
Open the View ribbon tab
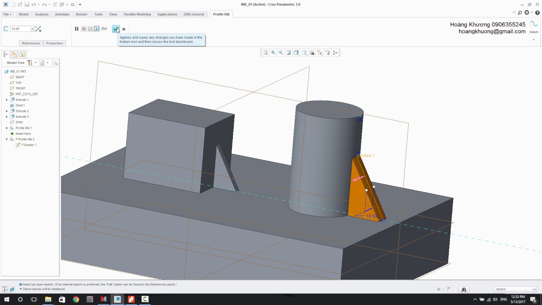coord(113,14)
